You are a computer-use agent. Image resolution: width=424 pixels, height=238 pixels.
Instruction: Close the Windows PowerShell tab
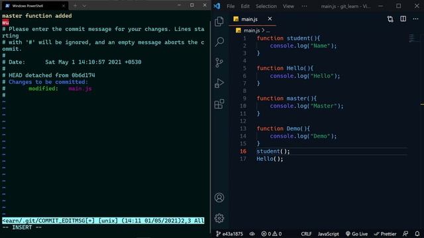(64, 6)
